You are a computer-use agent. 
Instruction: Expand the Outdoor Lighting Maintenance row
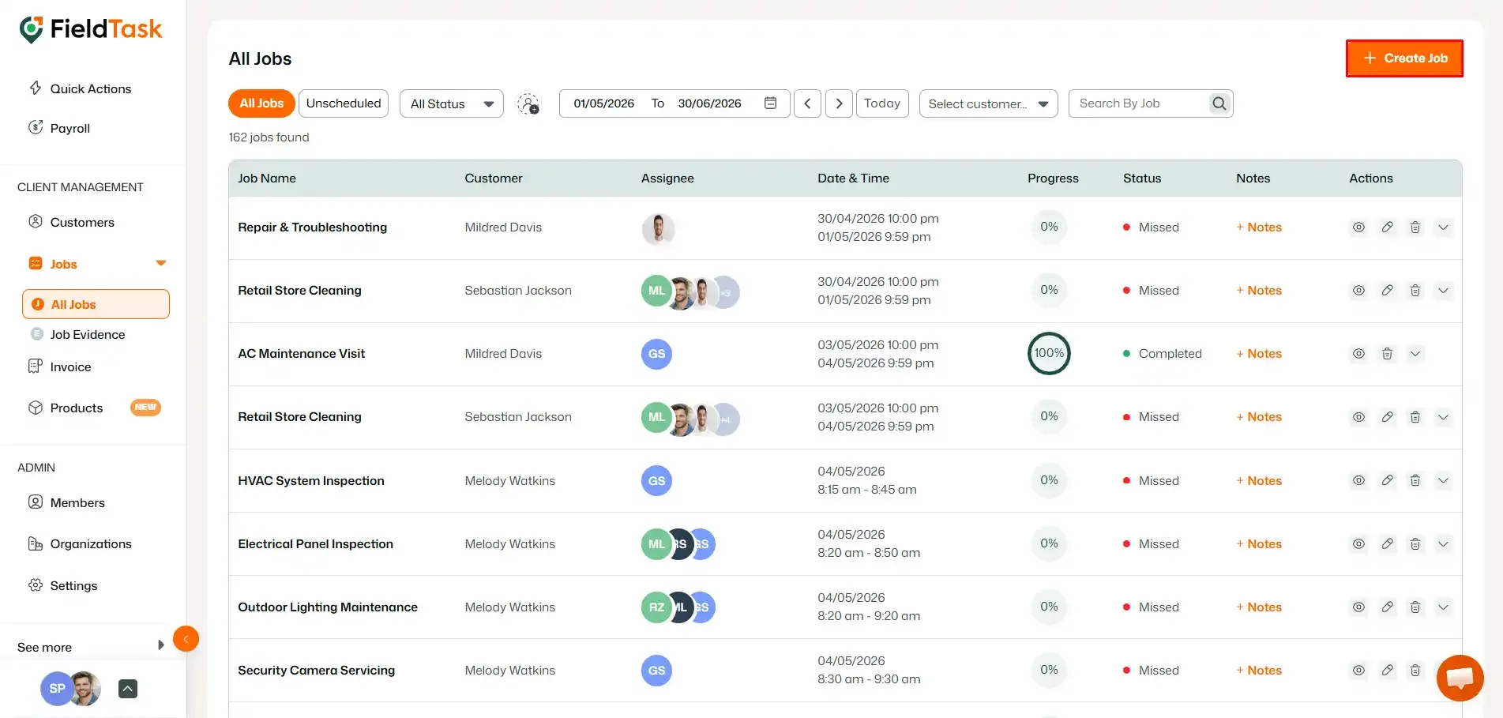click(1444, 607)
